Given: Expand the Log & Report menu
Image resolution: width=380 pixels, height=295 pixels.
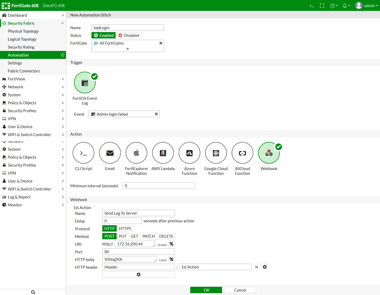Looking at the screenshot, I should tap(33, 197).
